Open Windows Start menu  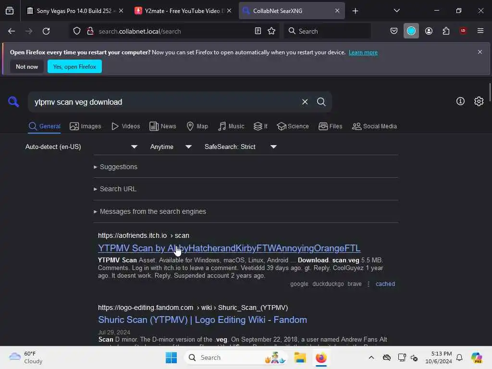(171, 357)
